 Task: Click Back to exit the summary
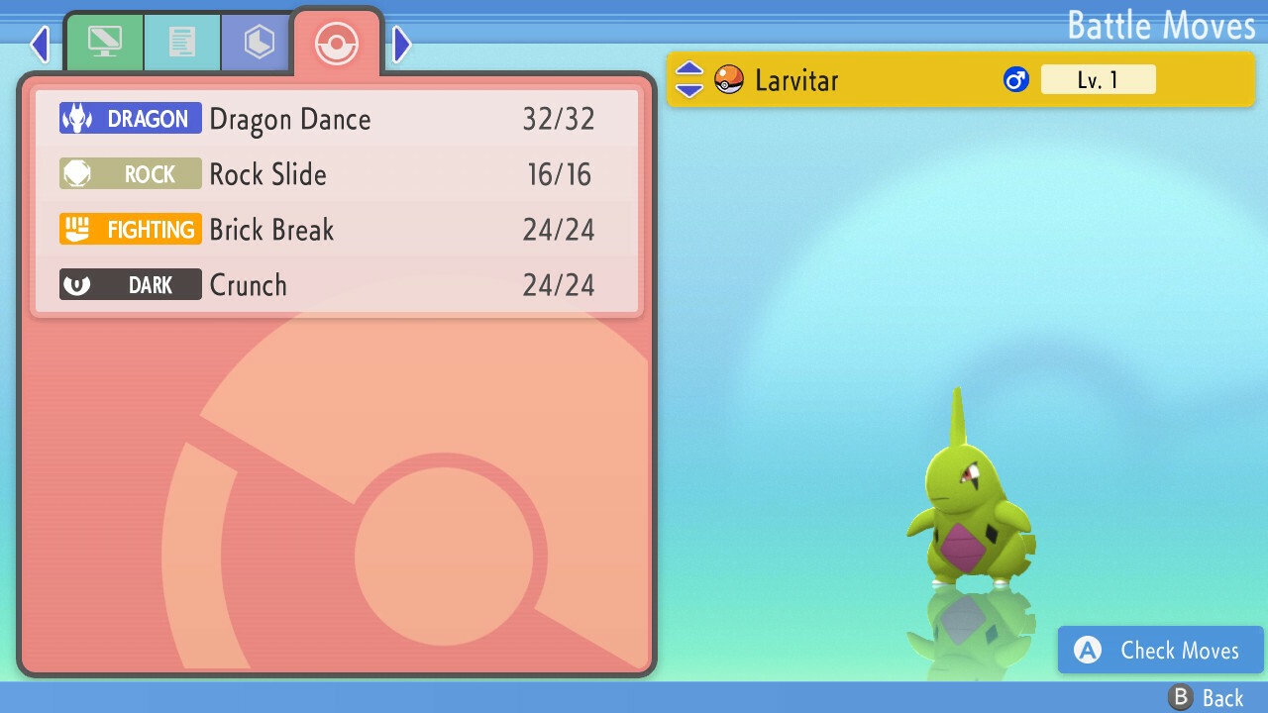tap(1220, 697)
